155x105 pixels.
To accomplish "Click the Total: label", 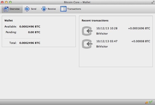I will (x=13, y=43).
